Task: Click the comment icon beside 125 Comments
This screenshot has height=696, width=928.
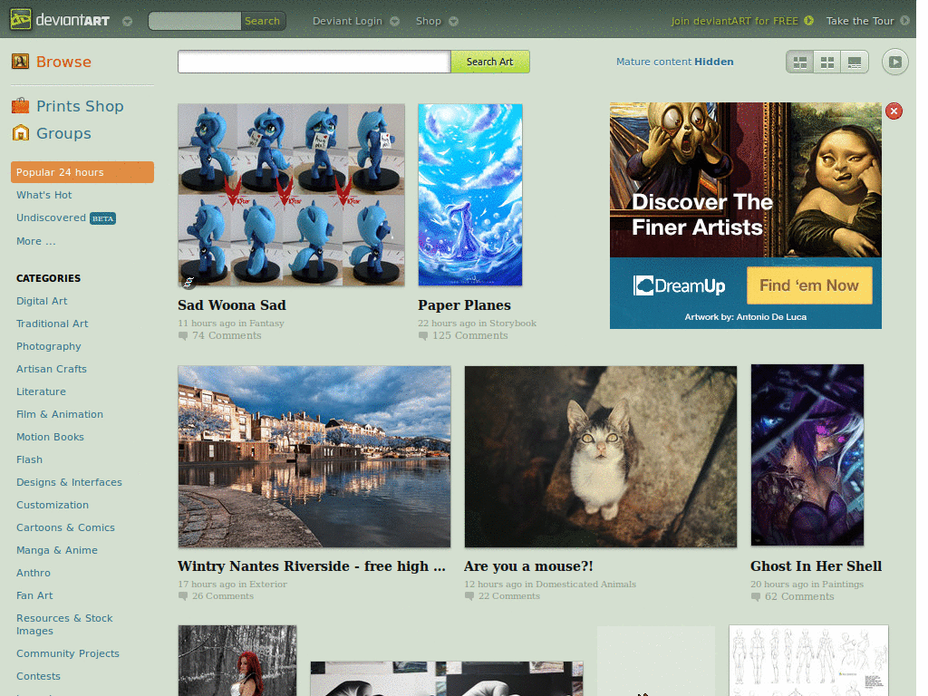Action: 422,335
